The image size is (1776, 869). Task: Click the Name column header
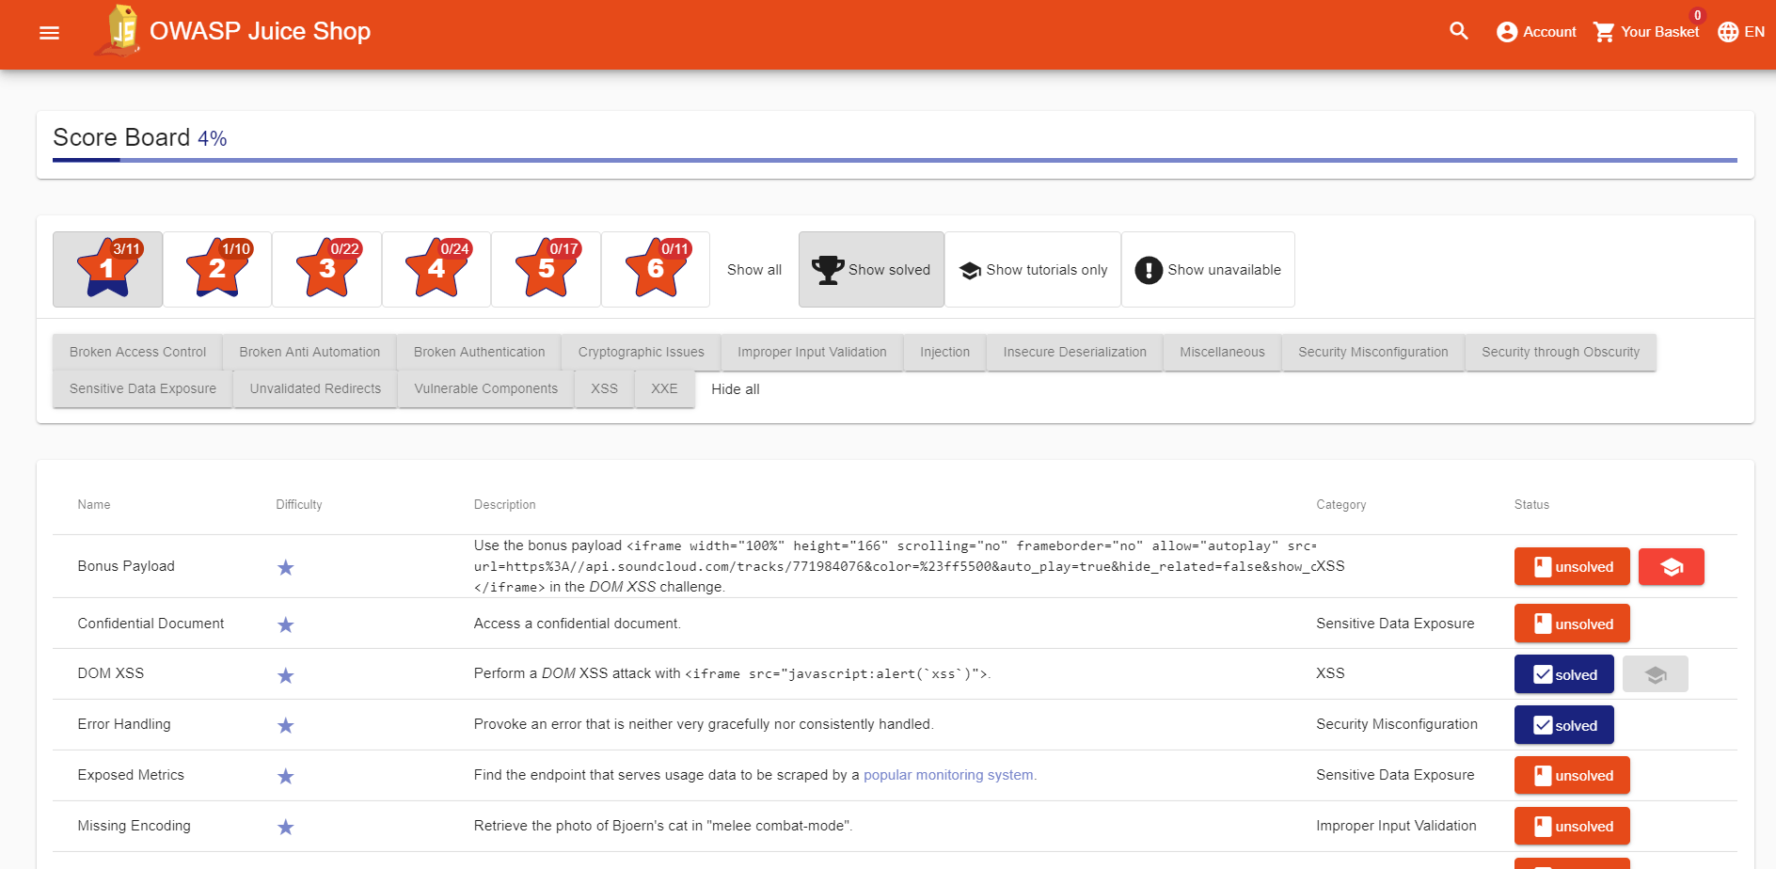pyautogui.click(x=94, y=505)
